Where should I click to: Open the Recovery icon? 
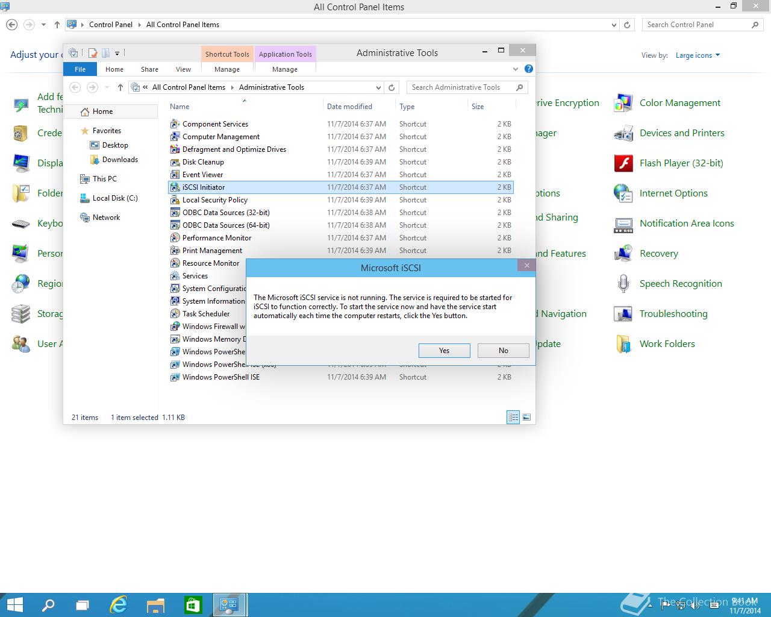tap(623, 254)
